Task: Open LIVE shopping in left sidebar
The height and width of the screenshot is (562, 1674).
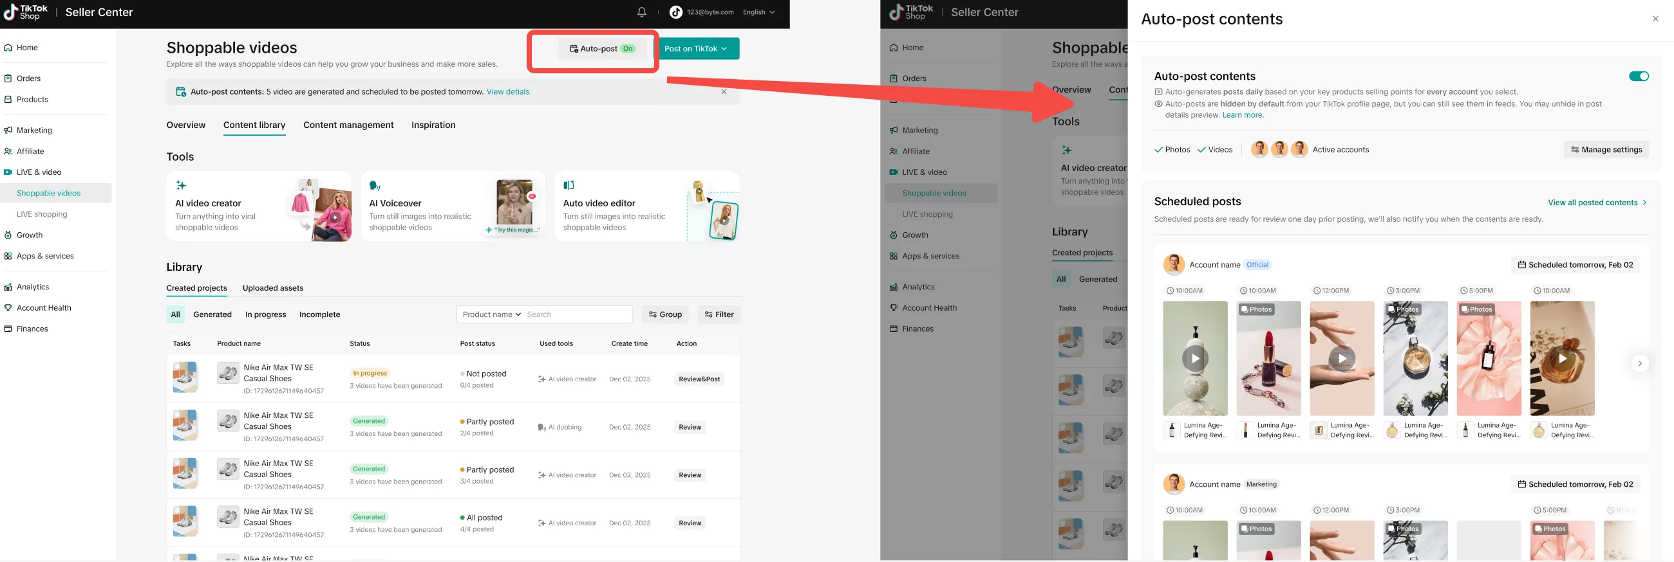Action: pyautogui.click(x=42, y=214)
